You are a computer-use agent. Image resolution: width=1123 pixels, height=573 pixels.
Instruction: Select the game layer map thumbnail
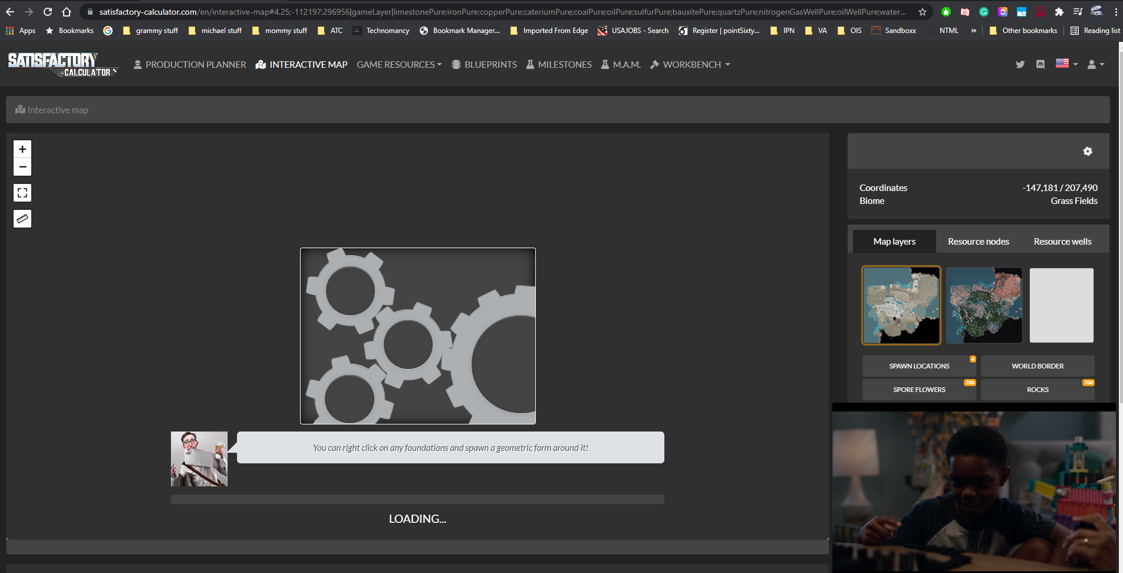tap(901, 305)
